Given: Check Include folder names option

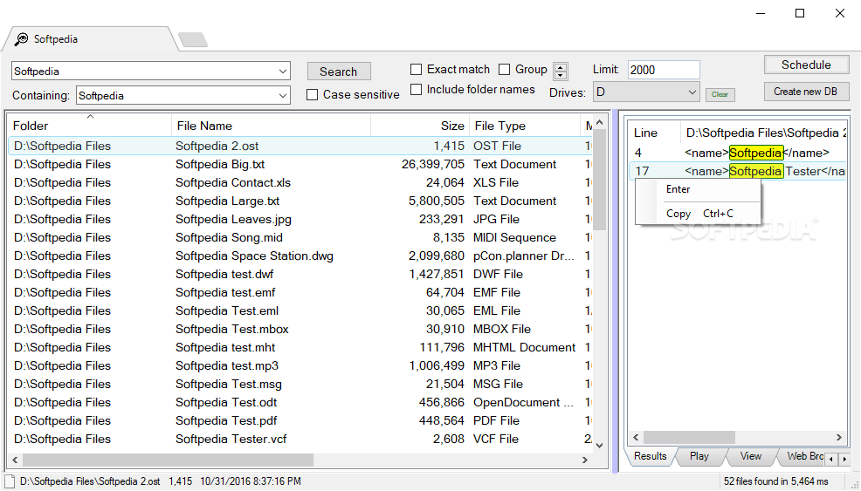Looking at the screenshot, I should pos(417,90).
